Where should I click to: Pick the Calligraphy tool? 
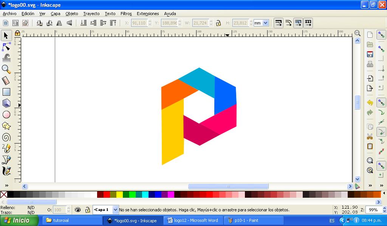click(x=6, y=171)
